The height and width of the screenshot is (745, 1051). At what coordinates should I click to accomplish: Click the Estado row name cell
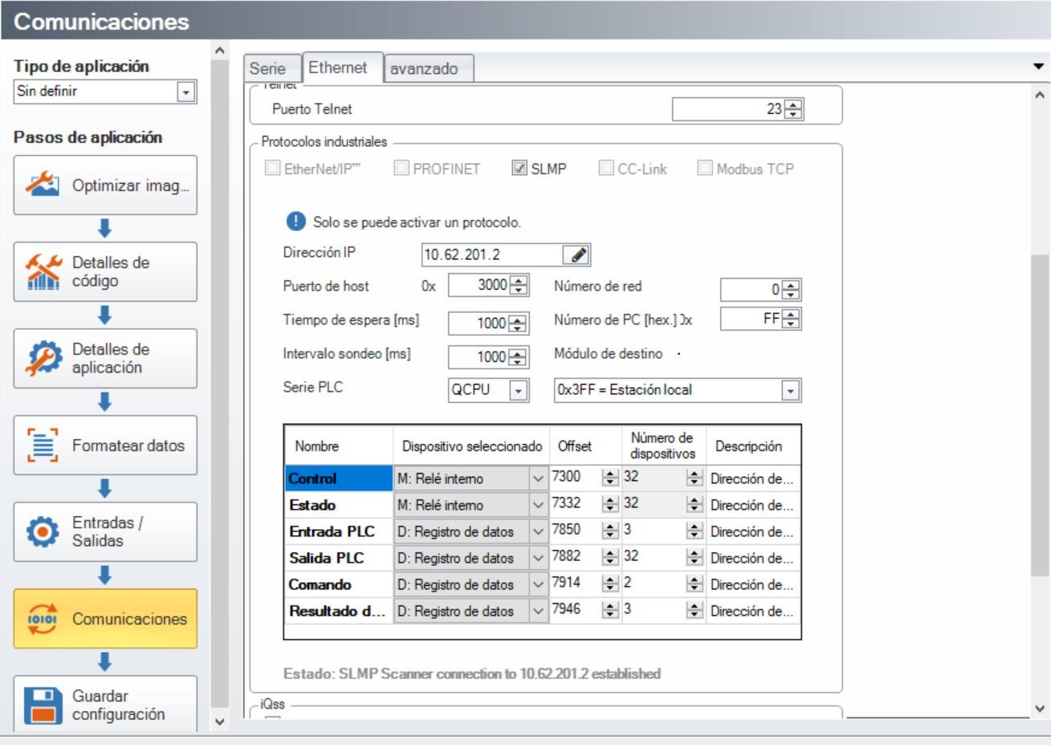click(x=338, y=505)
